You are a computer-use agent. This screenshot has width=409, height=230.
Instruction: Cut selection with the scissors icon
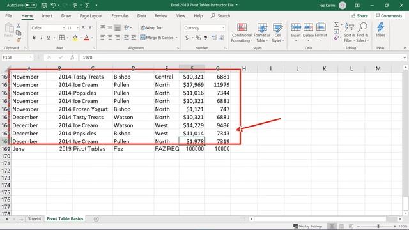point(19,26)
